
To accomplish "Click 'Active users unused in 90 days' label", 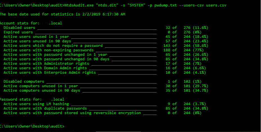I will (x=37, y=41).
